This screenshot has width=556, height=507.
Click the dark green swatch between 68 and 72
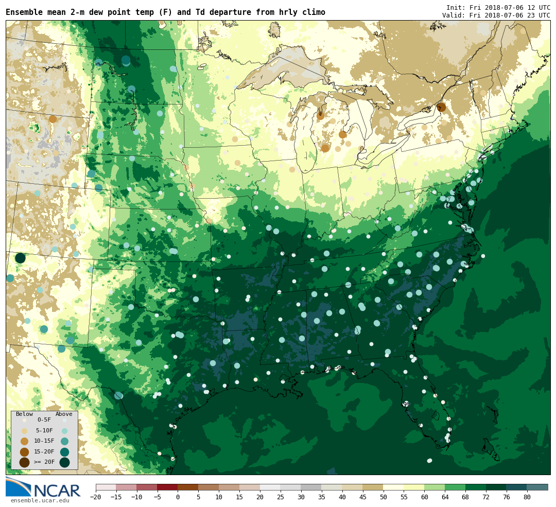click(476, 487)
